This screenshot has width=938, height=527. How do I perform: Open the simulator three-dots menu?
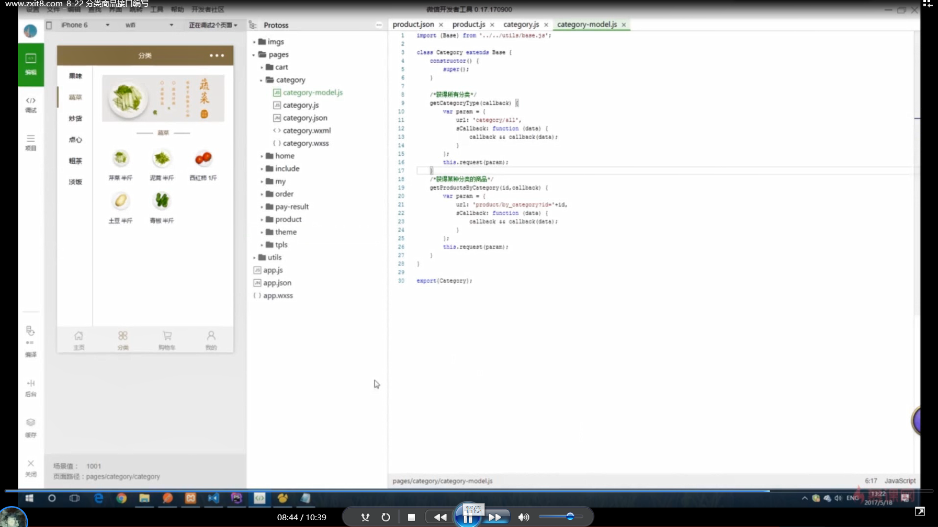click(x=217, y=55)
